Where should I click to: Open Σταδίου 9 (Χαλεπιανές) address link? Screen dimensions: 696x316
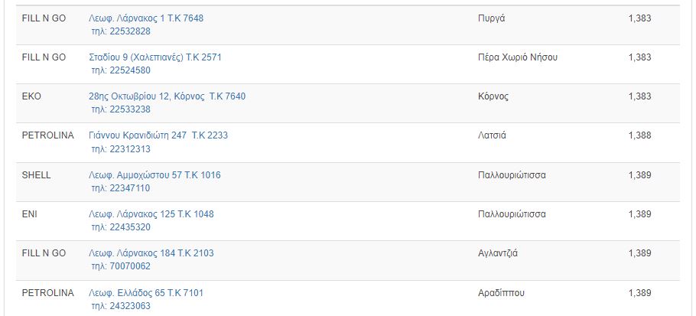(x=155, y=57)
